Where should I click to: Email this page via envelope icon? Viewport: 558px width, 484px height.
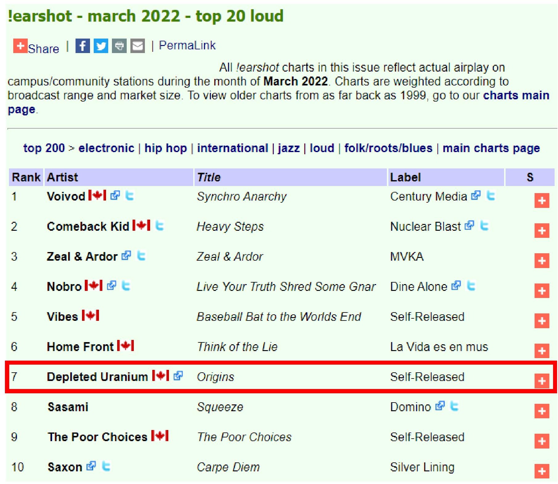[x=137, y=46]
